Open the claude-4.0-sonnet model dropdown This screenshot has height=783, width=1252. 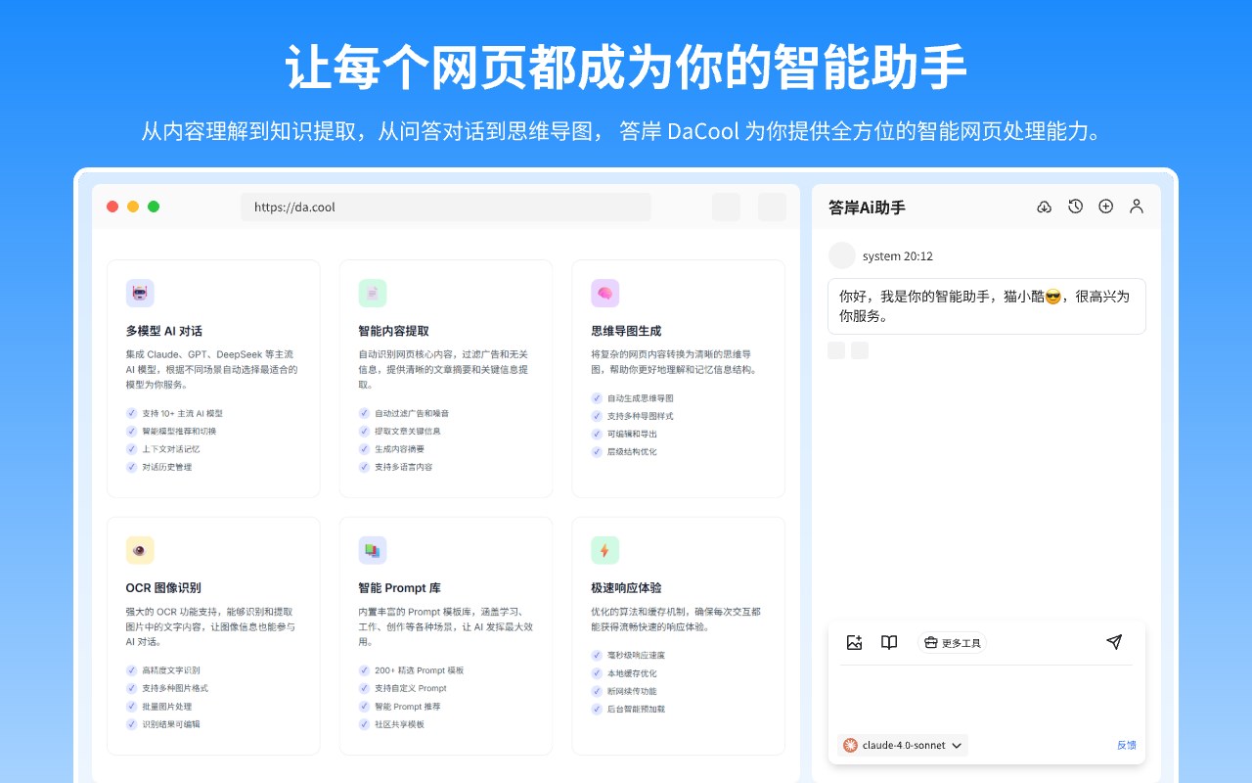(x=903, y=745)
